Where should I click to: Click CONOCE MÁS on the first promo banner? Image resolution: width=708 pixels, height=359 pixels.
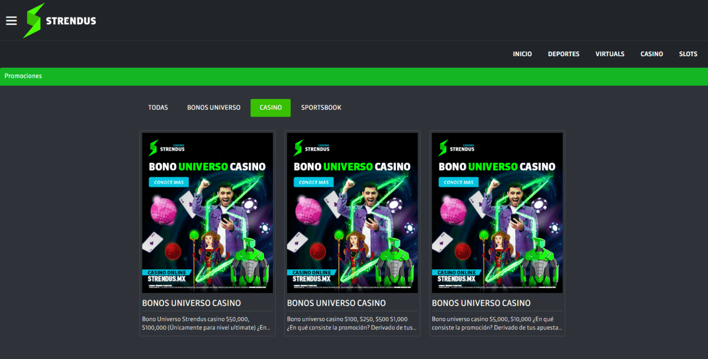169,182
